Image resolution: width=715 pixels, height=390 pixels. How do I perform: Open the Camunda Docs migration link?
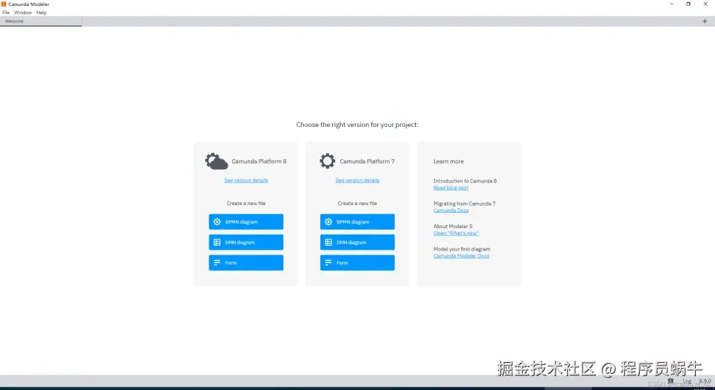click(x=451, y=210)
